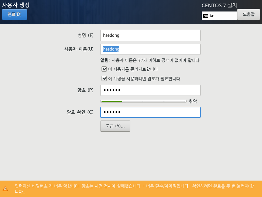
Task: Click the 취약 strength label
Action: click(193, 101)
